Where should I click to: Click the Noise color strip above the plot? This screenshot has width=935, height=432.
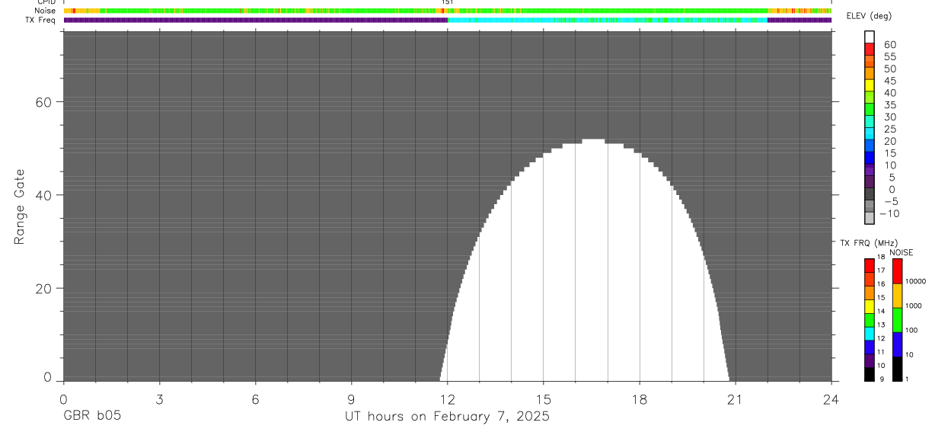[x=447, y=11]
